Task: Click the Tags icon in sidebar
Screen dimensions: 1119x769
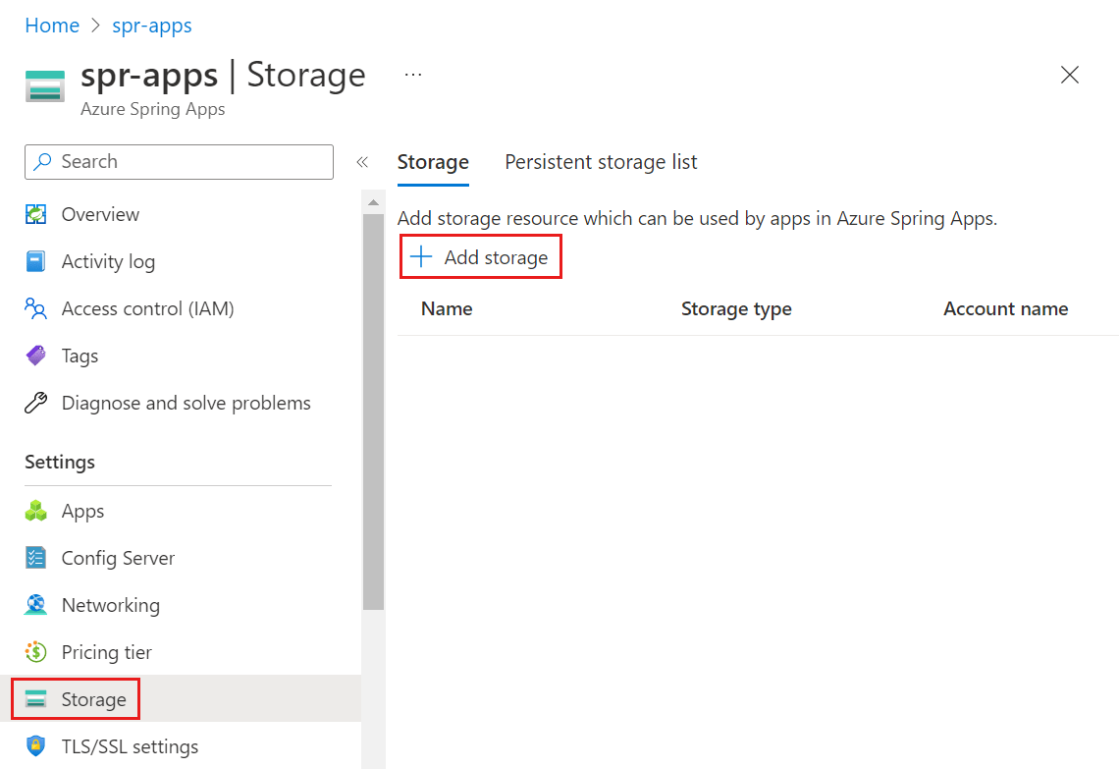Action: [35, 356]
